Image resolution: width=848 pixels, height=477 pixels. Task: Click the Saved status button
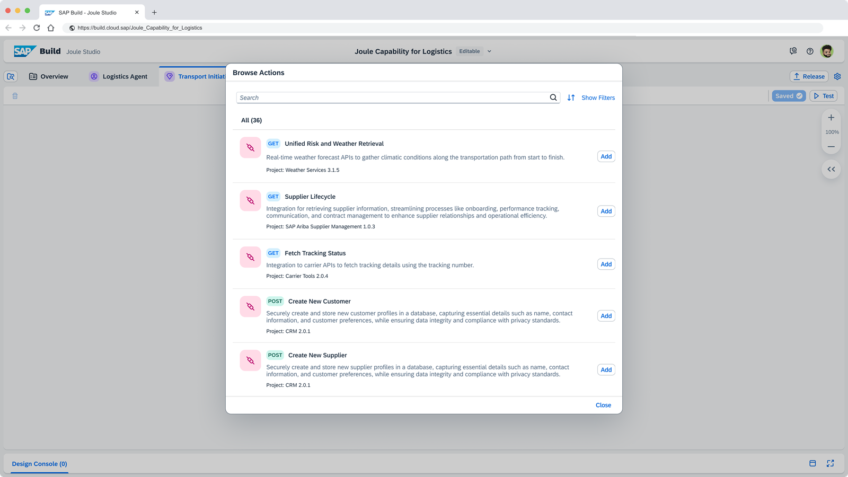tap(789, 96)
